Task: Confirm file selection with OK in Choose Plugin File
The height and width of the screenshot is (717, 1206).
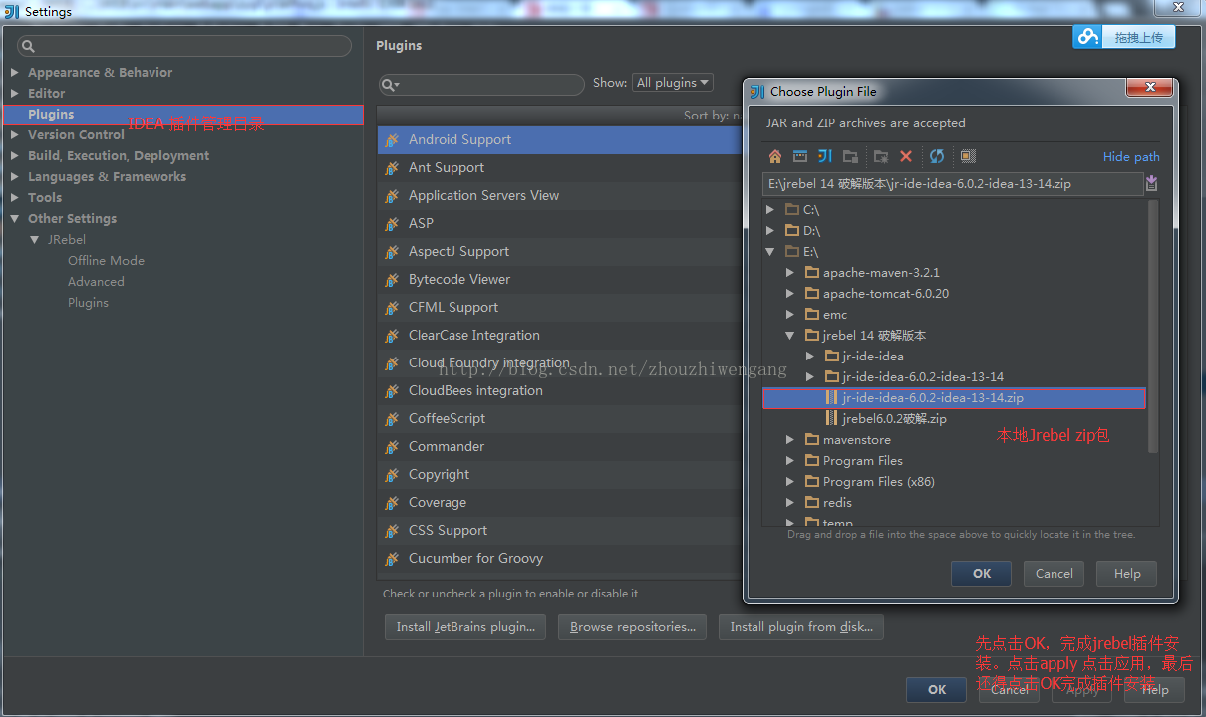Action: click(x=982, y=573)
